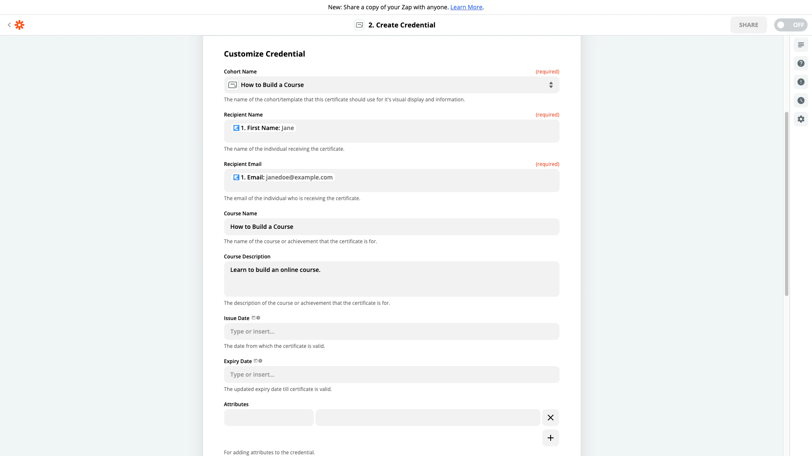
Task: Open the settings gear icon in the sidebar
Action: tap(801, 119)
